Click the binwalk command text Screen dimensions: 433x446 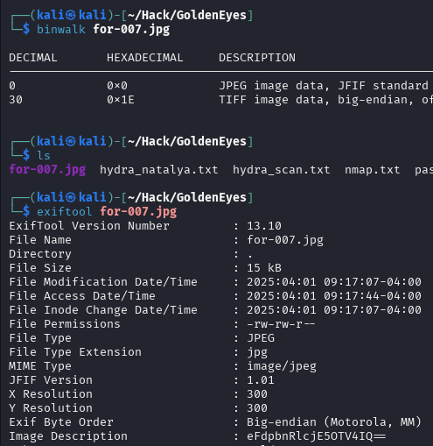61,30
